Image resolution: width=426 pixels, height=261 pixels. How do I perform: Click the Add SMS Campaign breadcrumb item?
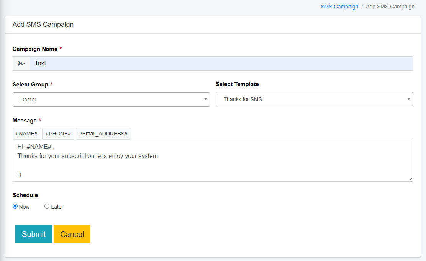pyautogui.click(x=390, y=7)
